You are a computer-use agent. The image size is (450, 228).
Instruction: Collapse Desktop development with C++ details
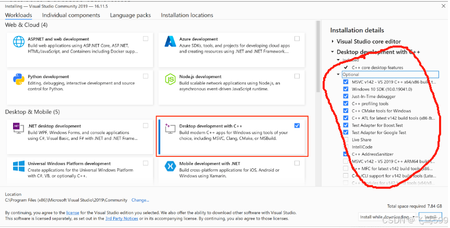click(x=333, y=52)
